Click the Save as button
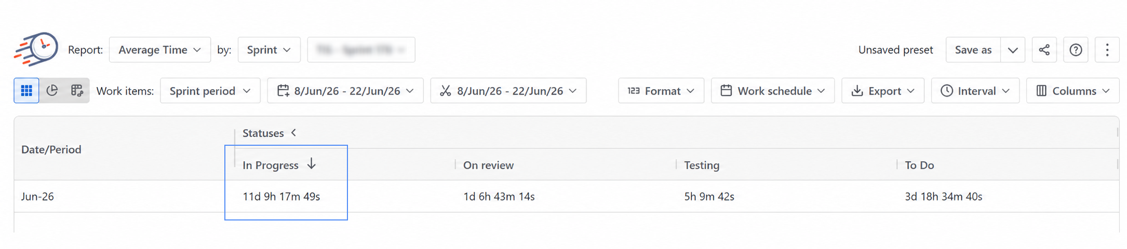This screenshot has width=1127, height=249. click(x=973, y=50)
